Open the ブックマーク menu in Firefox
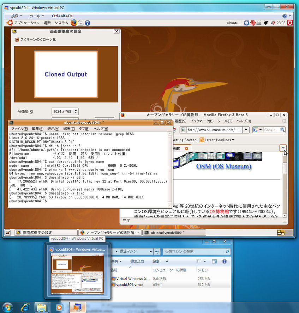Screen dimensions: 299x313 [202, 121]
